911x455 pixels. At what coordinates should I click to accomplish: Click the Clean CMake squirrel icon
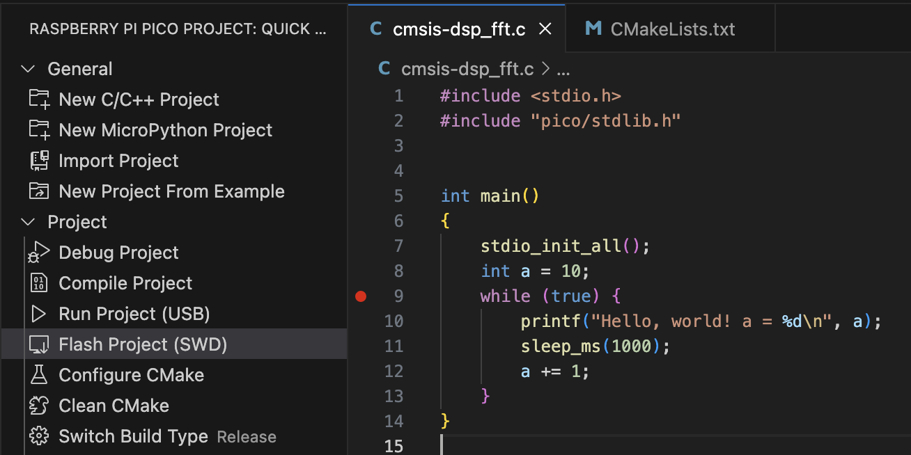pos(39,406)
